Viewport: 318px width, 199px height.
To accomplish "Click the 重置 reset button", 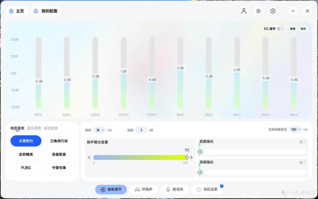I will tap(292, 29).
